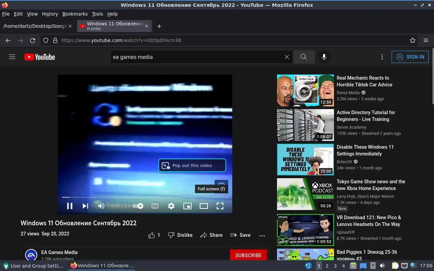434x271 pixels.
Task: Open the View menu
Action: pos(32,14)
